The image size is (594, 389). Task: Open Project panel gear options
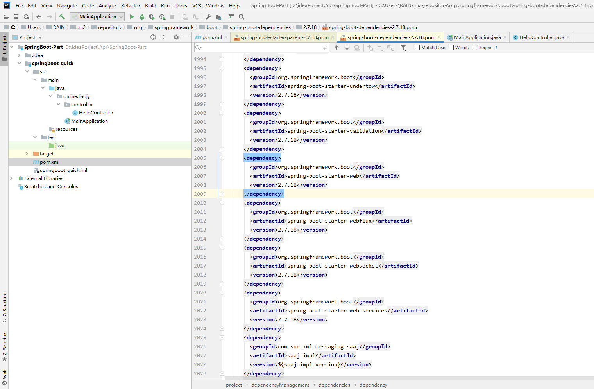[x=176, y=37]
